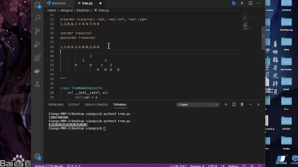Open the Source Control view
This screenshot has width=298, height=167.
click(x=37, y=31)
